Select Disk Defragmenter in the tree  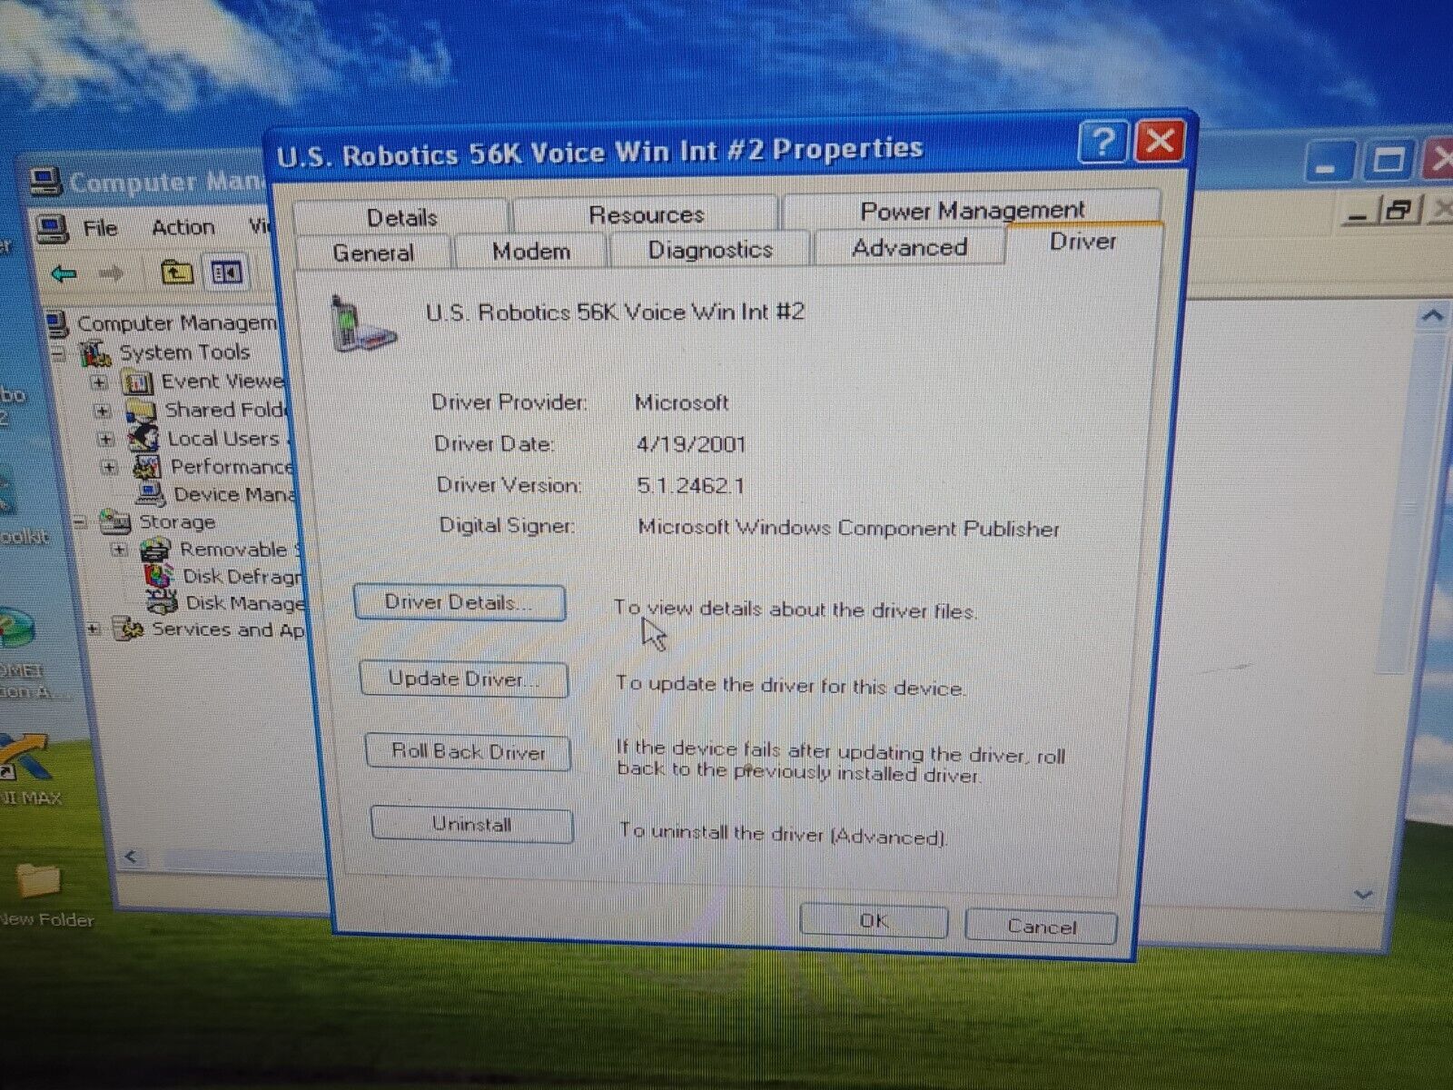click(x=242, y=577)
